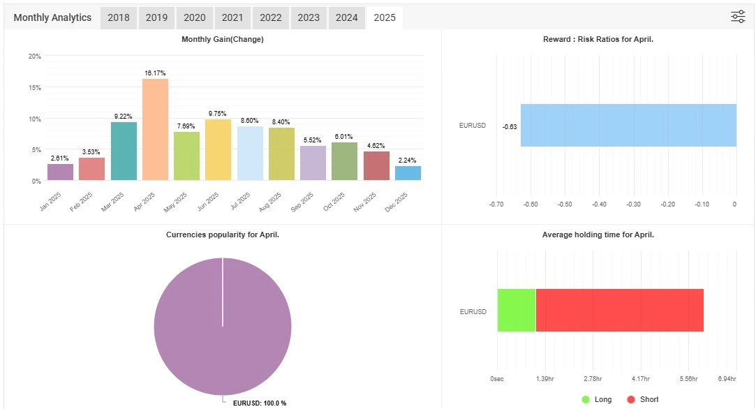Viewport: 756px width, 409px height.
Task: Switch to the 2019 tab
Action: [156, 18]
